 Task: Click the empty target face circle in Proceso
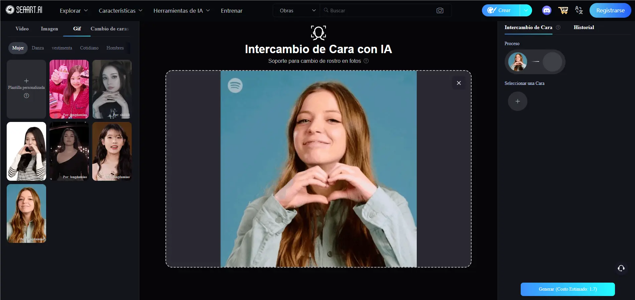552,62
